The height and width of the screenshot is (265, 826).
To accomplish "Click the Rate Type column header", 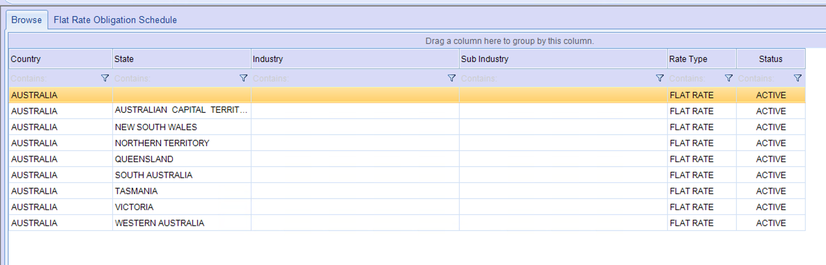I will pos(701,59).
